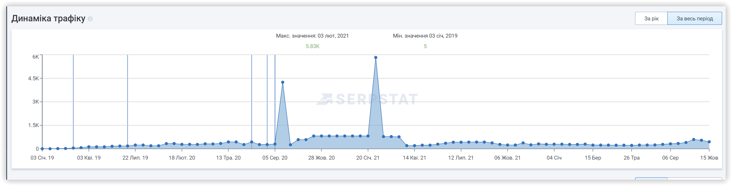Click the Макс. значення: 03 лют, 2021 label

[x=312, y=36]
